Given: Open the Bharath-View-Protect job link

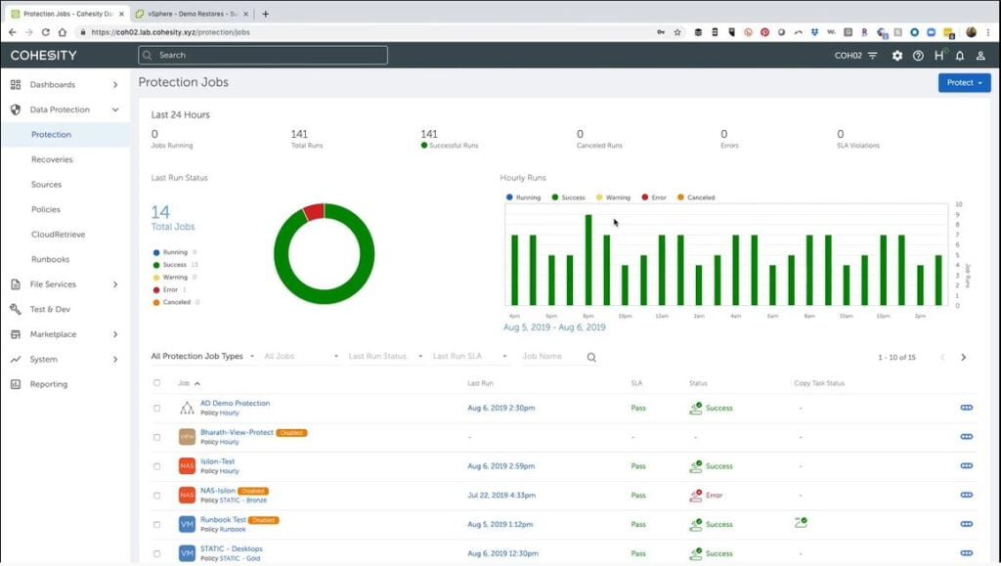Looking at the screenshot, I should click(x=237, y=432).
